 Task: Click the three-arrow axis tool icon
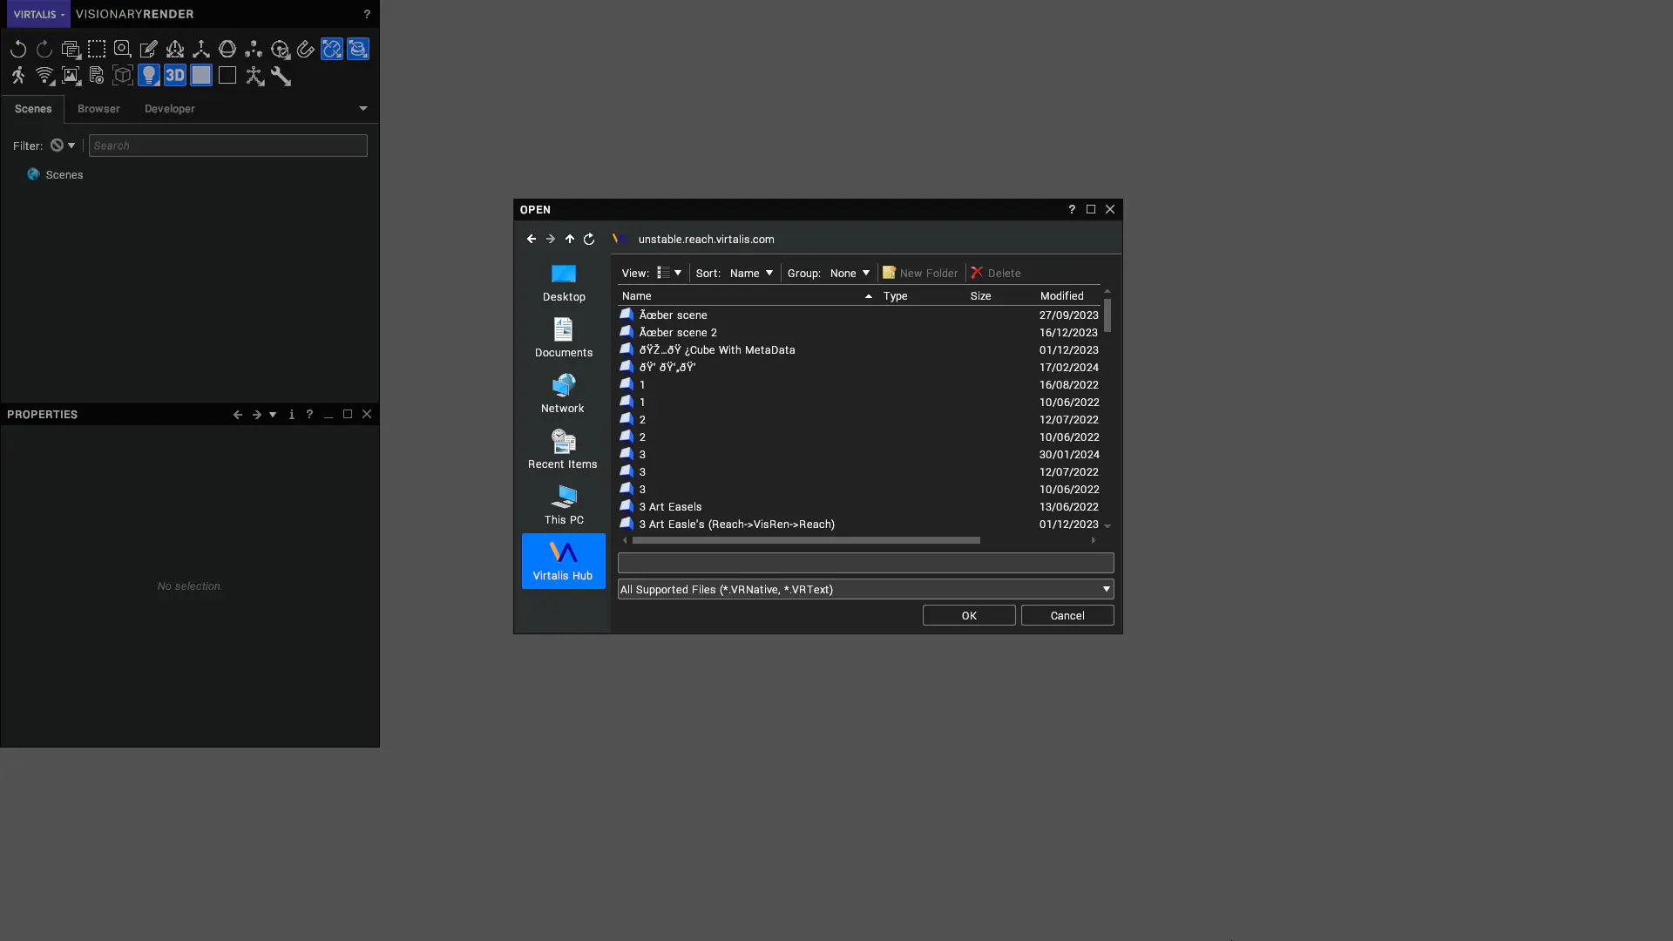pos(201,50)
